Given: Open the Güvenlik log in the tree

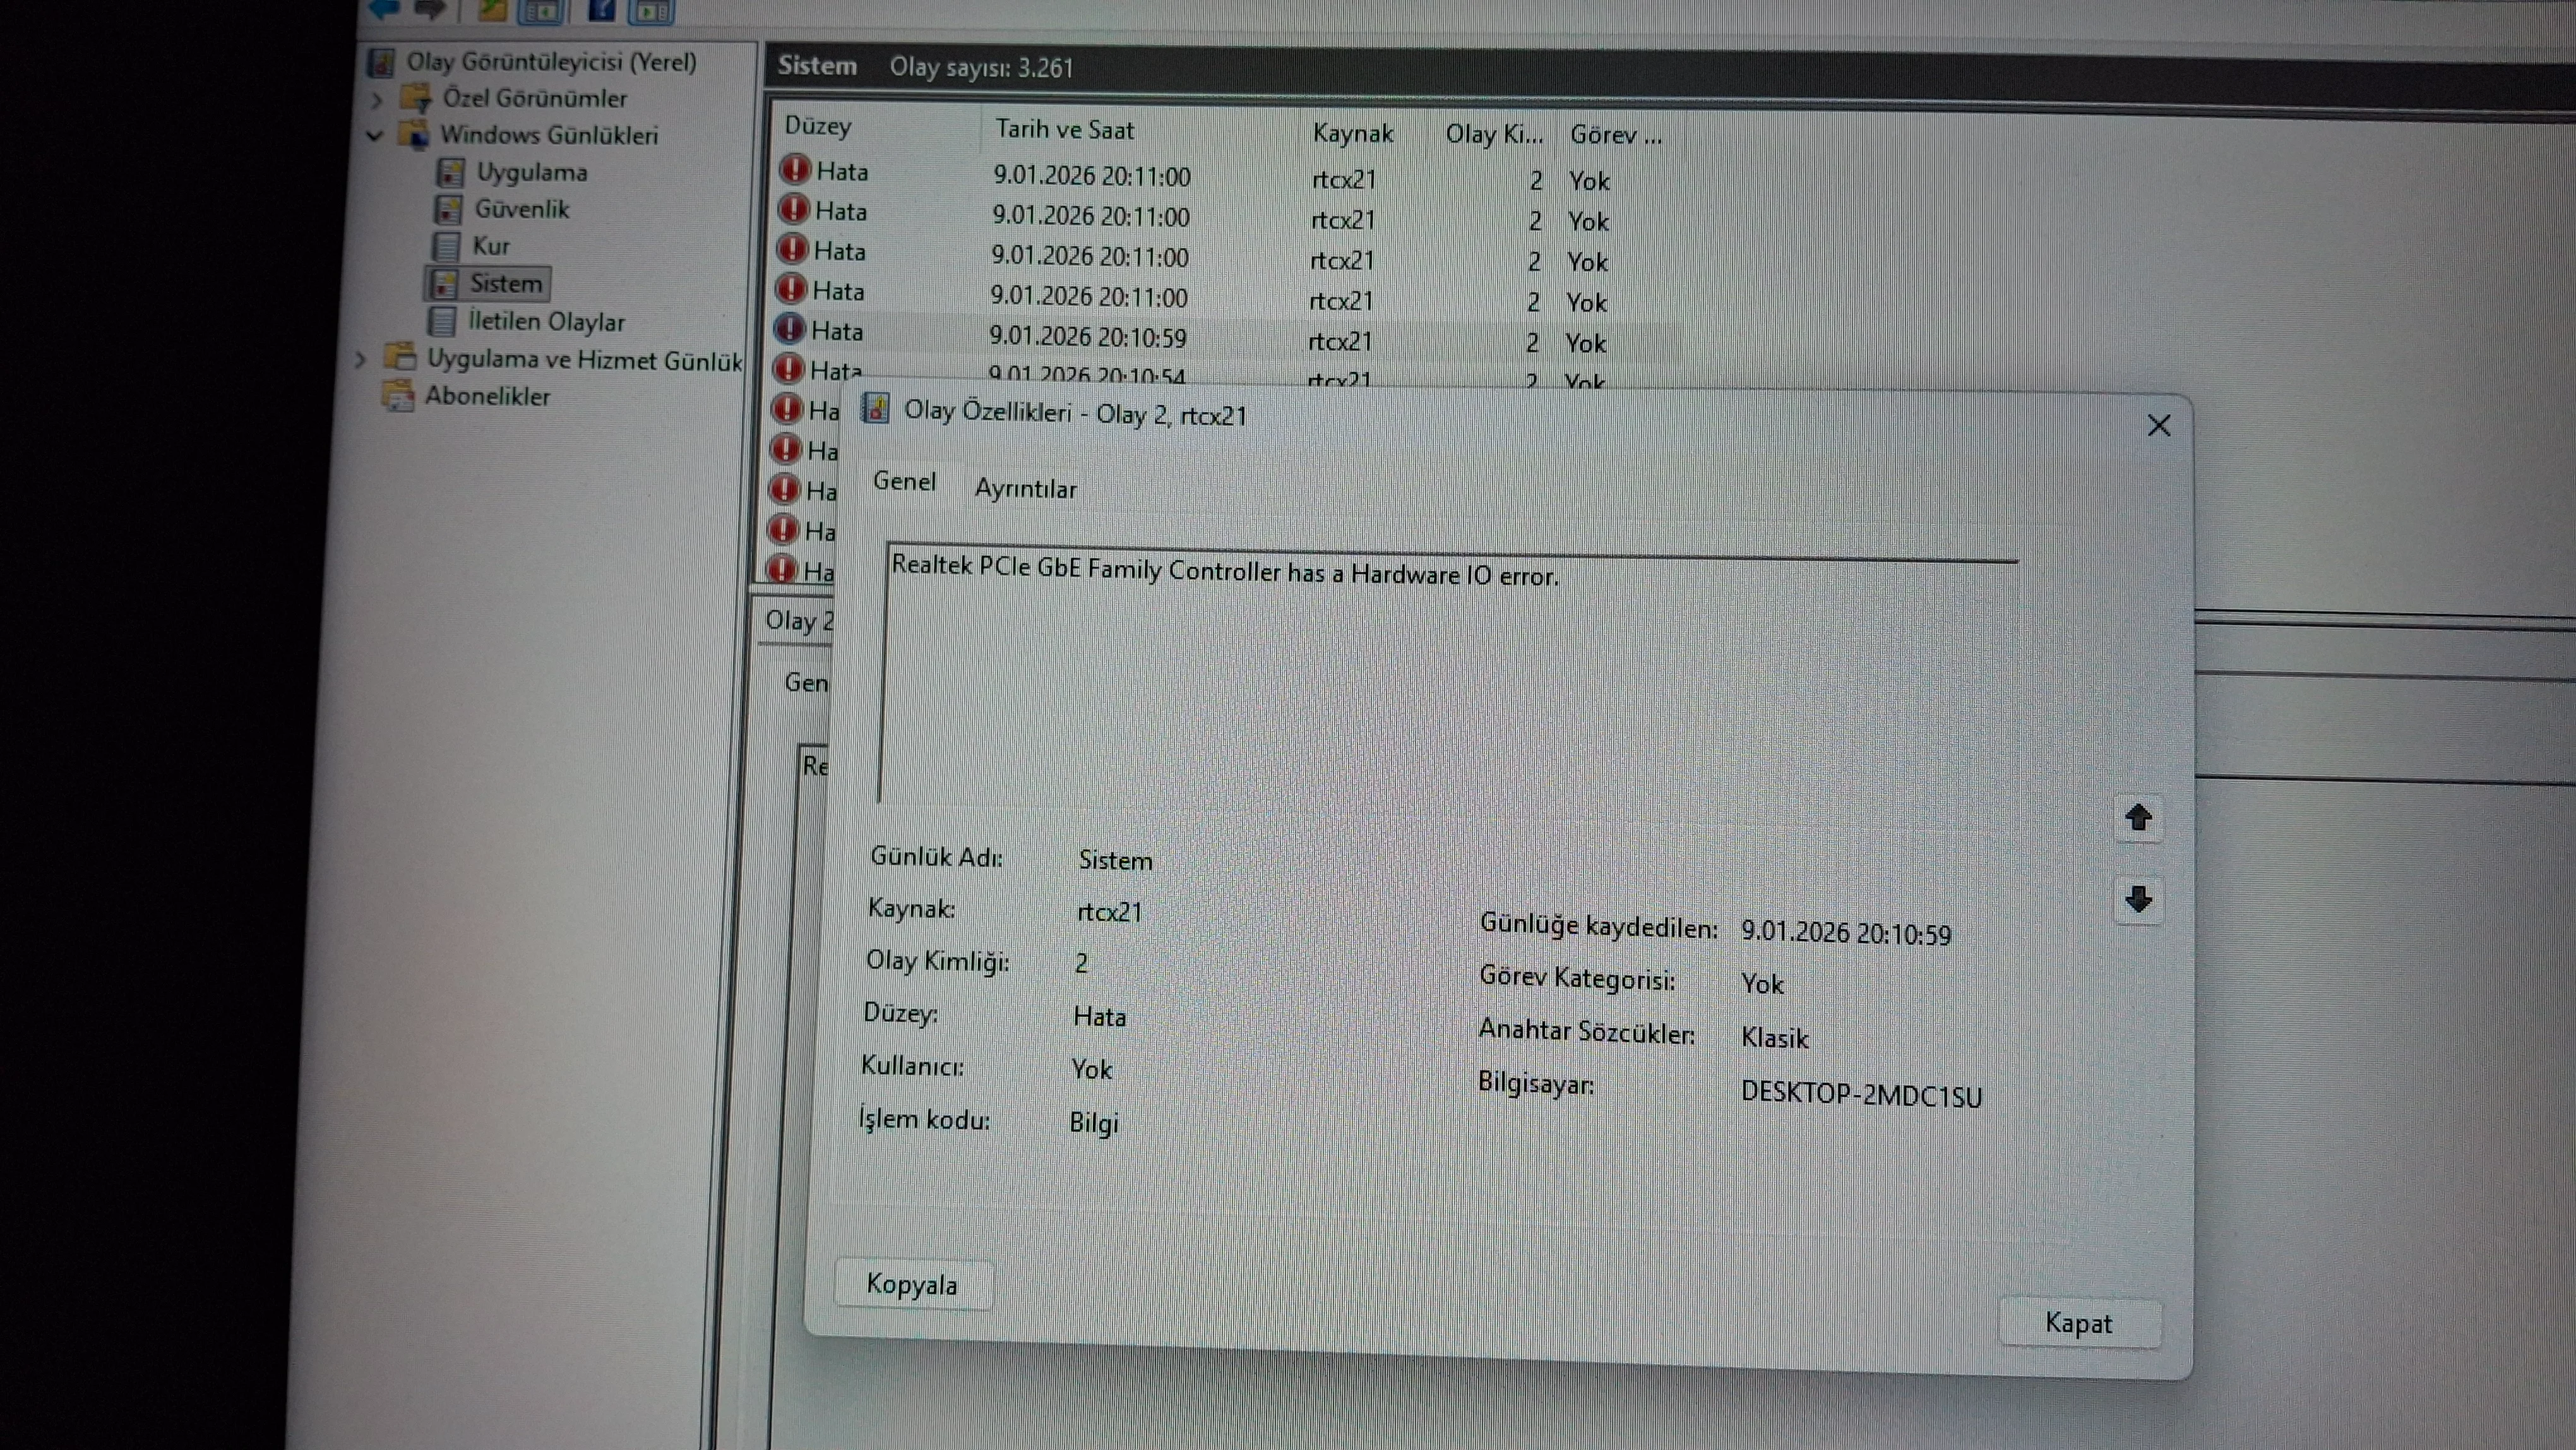Looking at the screenshot, I should (521, 209).
